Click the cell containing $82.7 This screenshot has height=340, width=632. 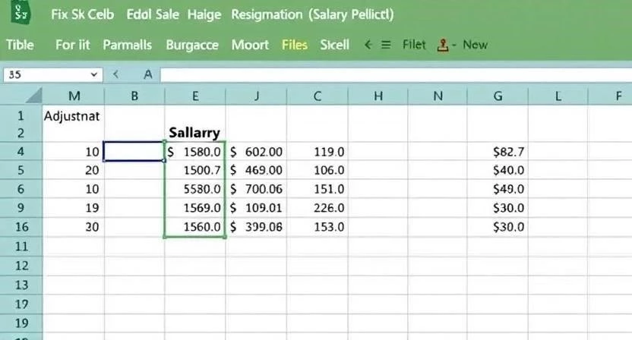coord(498,152)
